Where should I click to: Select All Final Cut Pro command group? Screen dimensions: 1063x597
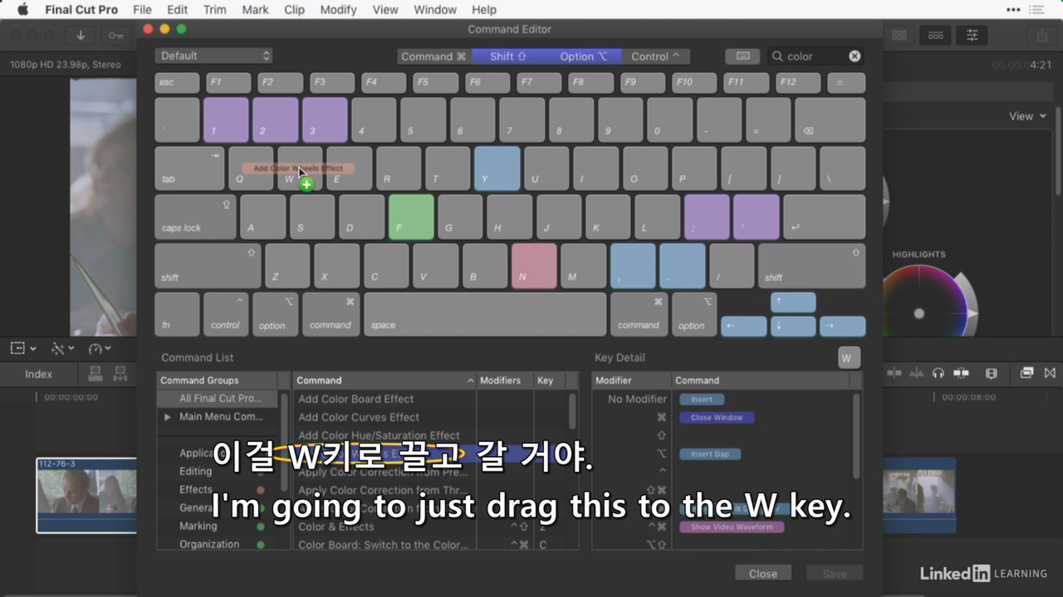pos(218,398)
